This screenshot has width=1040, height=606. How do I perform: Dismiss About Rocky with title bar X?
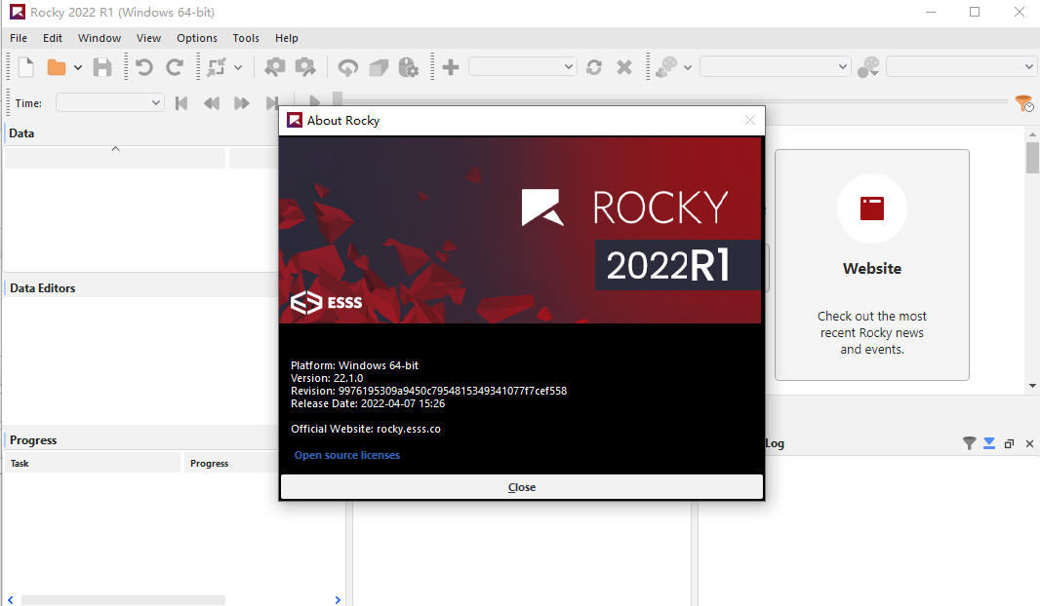coord(750,120)
